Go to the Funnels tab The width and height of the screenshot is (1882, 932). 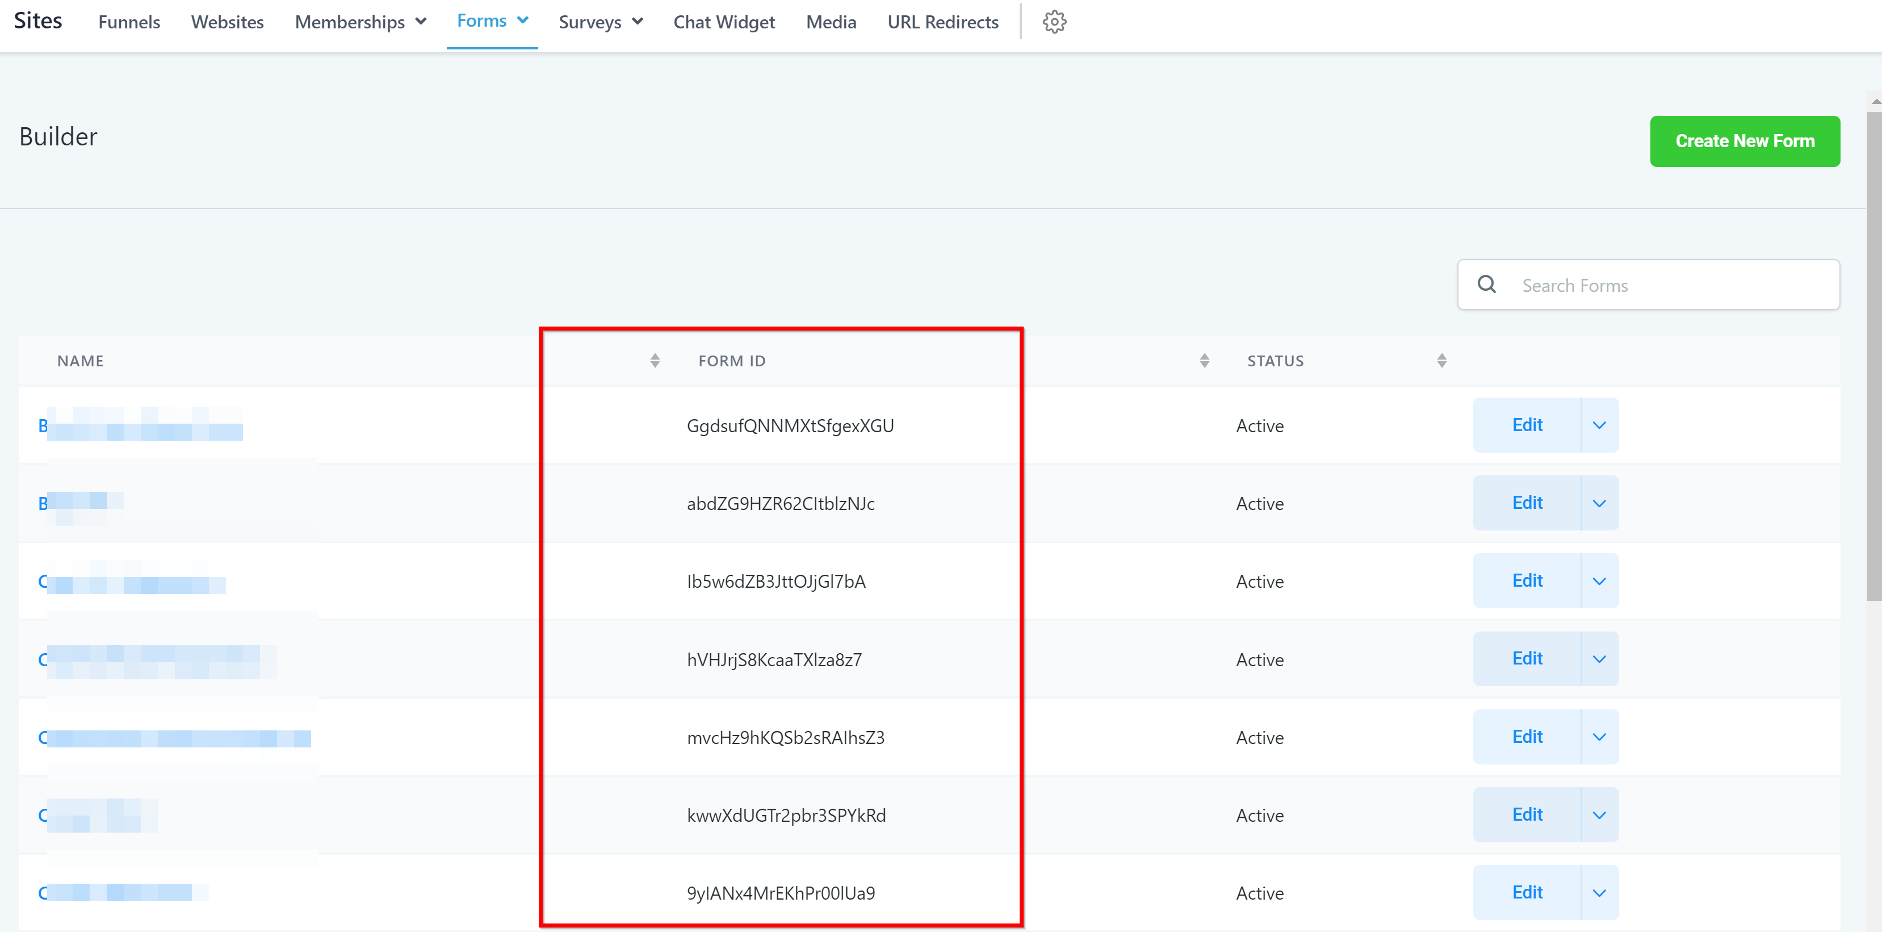(x=128, y=22)
